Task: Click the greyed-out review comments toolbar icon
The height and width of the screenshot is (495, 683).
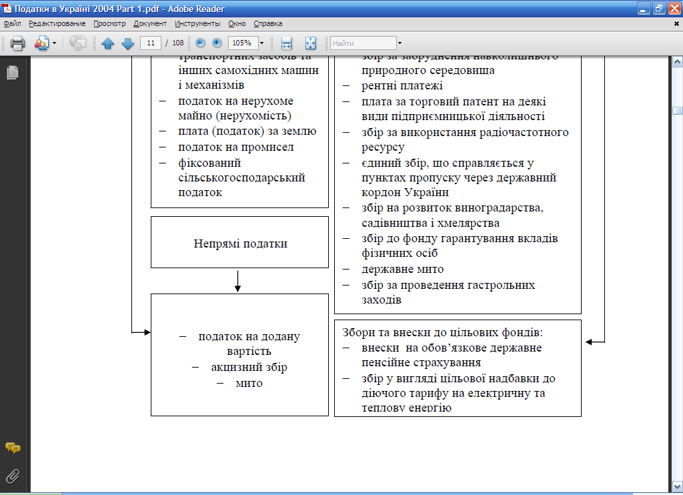Action: tap(77, 43)
